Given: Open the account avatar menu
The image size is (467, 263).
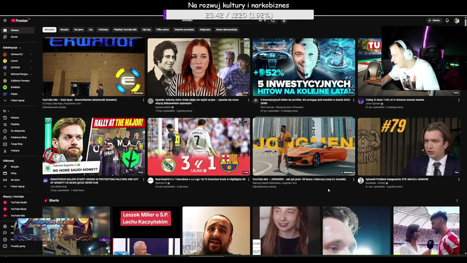Looking at the screenshot, I should pos(457,20).
